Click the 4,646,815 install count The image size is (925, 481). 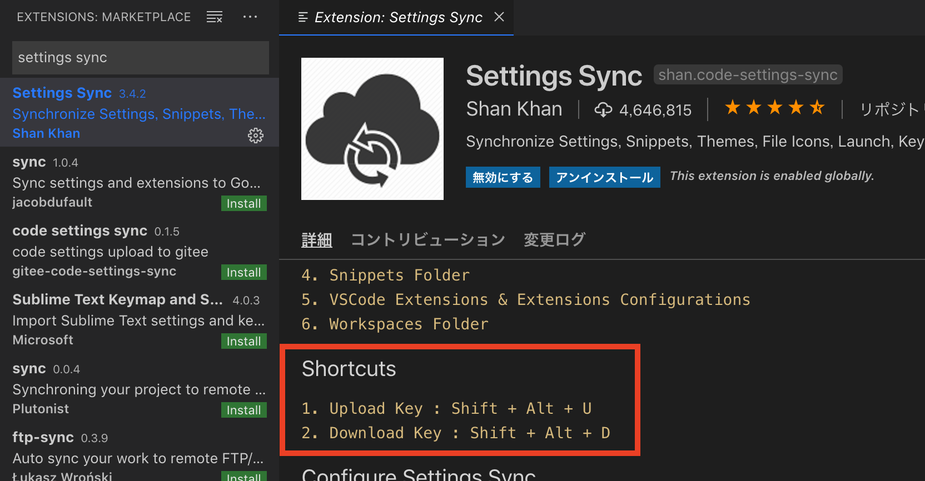[655, 110]
